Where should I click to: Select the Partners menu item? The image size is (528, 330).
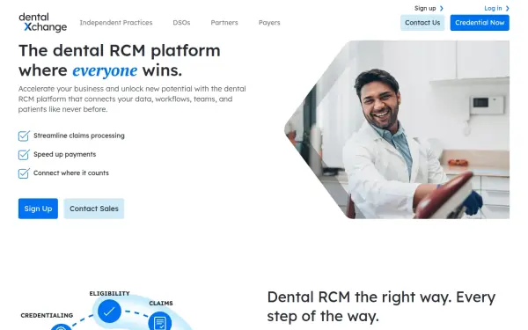click(x=224, y=23)
